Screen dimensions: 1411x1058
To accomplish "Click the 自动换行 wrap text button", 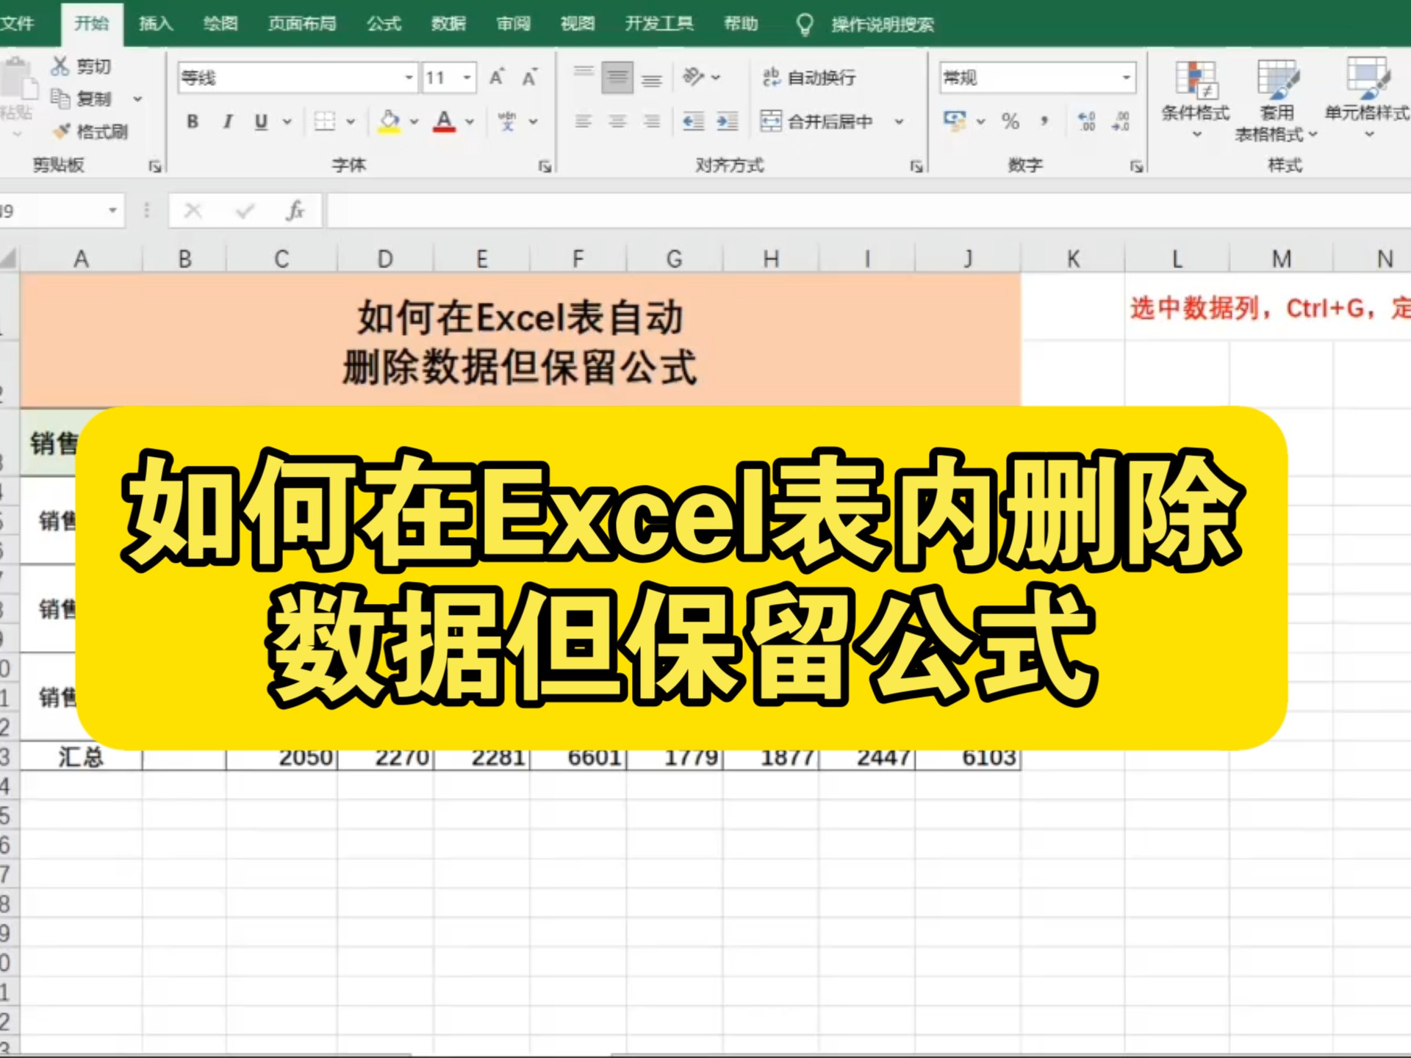I will click(x=808, y=76).
